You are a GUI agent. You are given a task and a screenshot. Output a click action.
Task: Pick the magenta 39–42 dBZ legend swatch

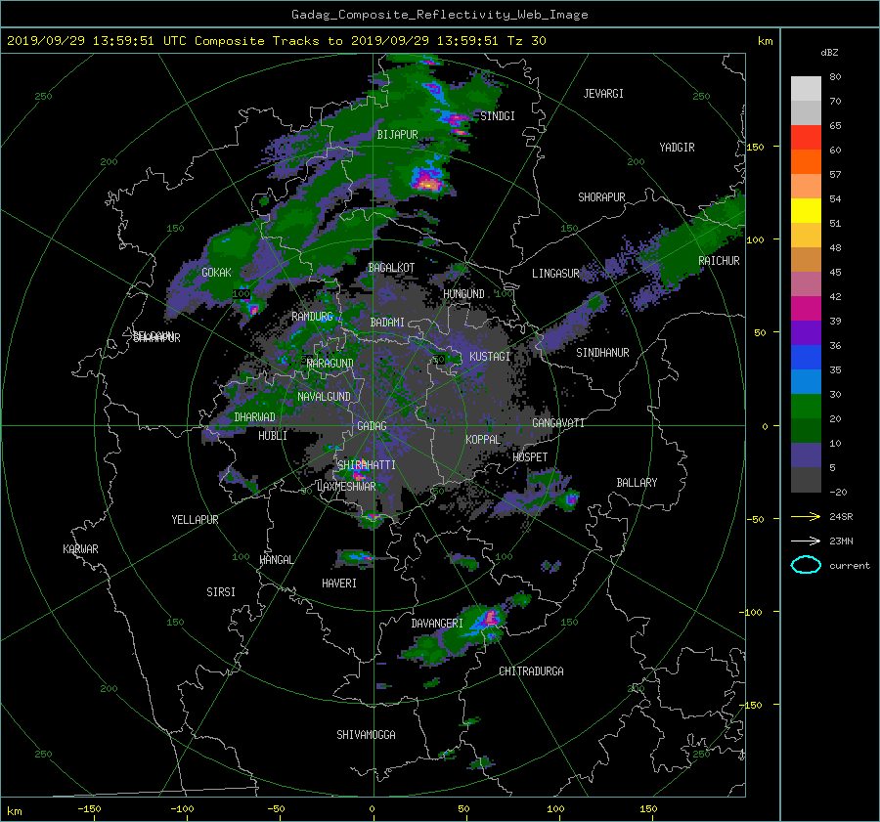pos(806,309)
